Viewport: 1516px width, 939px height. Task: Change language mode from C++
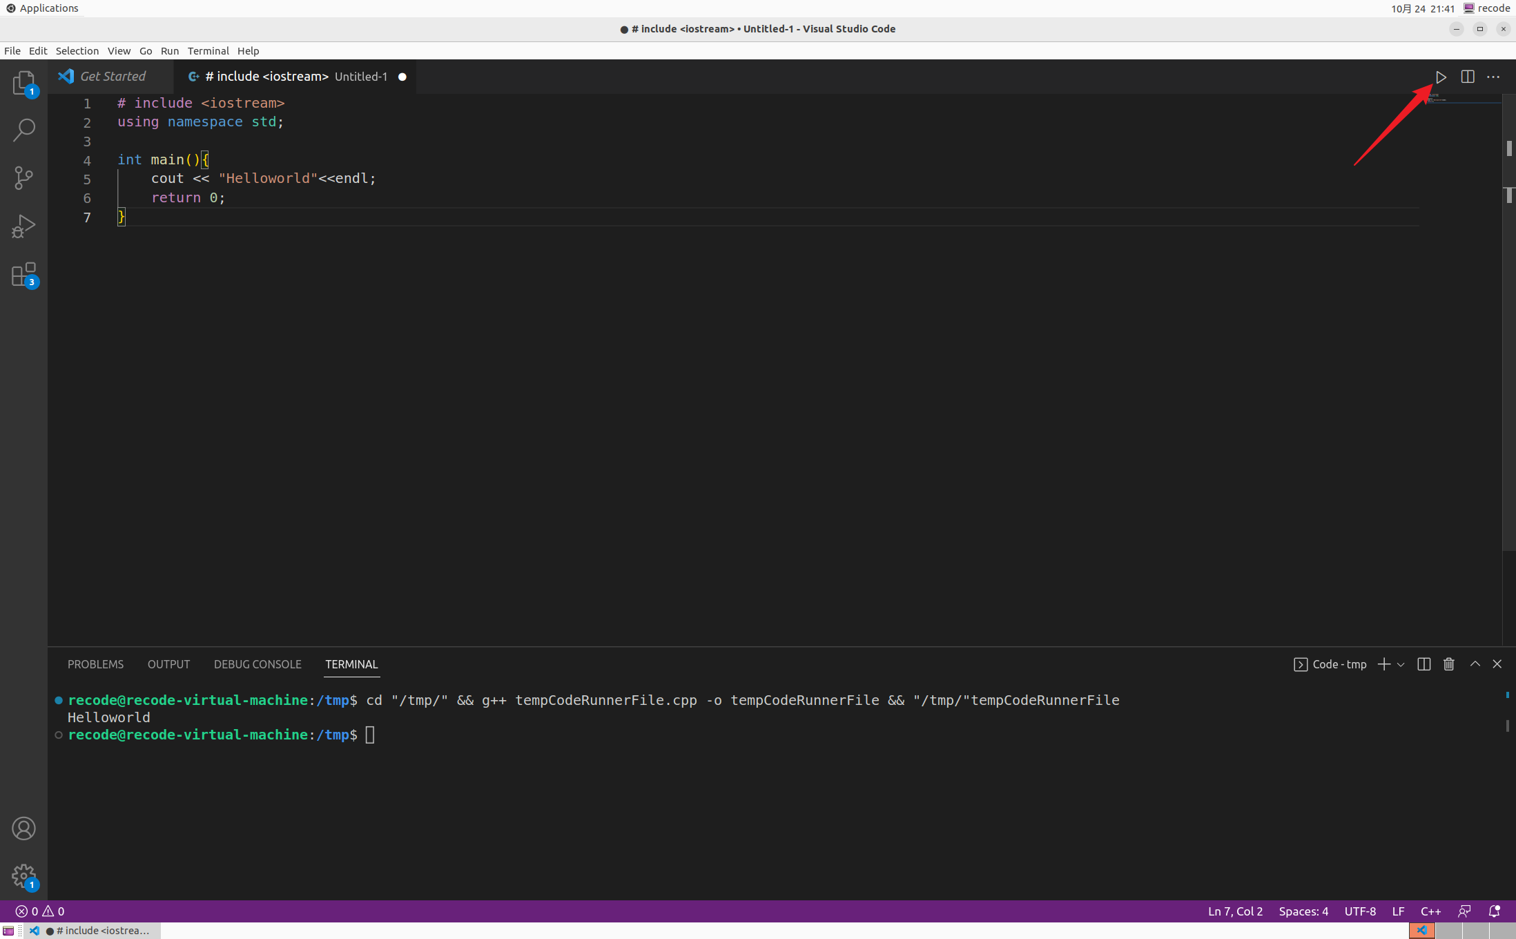[x=1430, y=911]
